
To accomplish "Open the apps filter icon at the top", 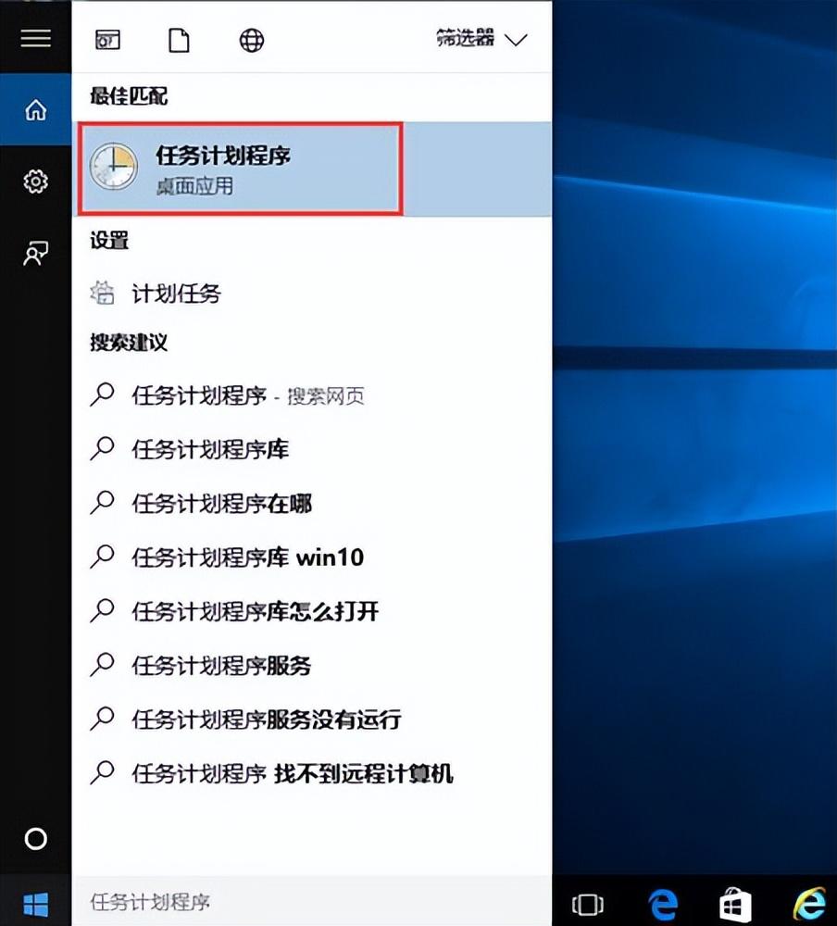I will point(107,40).
